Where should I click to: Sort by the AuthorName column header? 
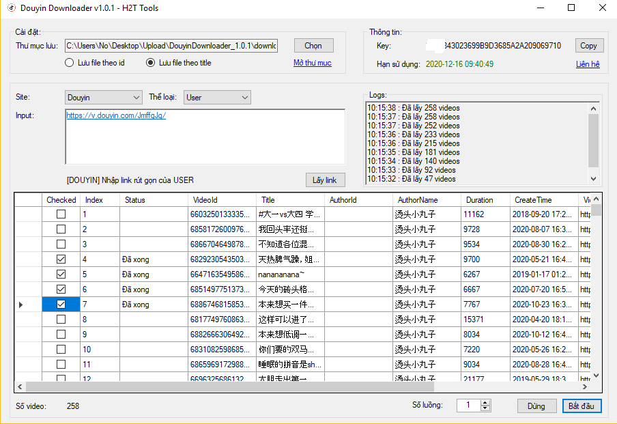coord(427,200)
